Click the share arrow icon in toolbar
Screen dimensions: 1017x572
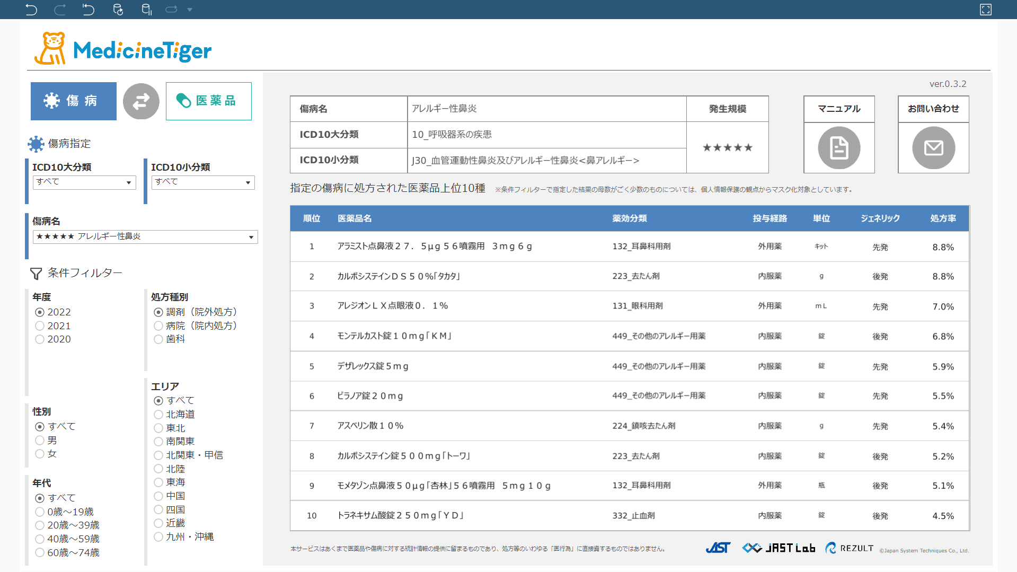[171, 10]
